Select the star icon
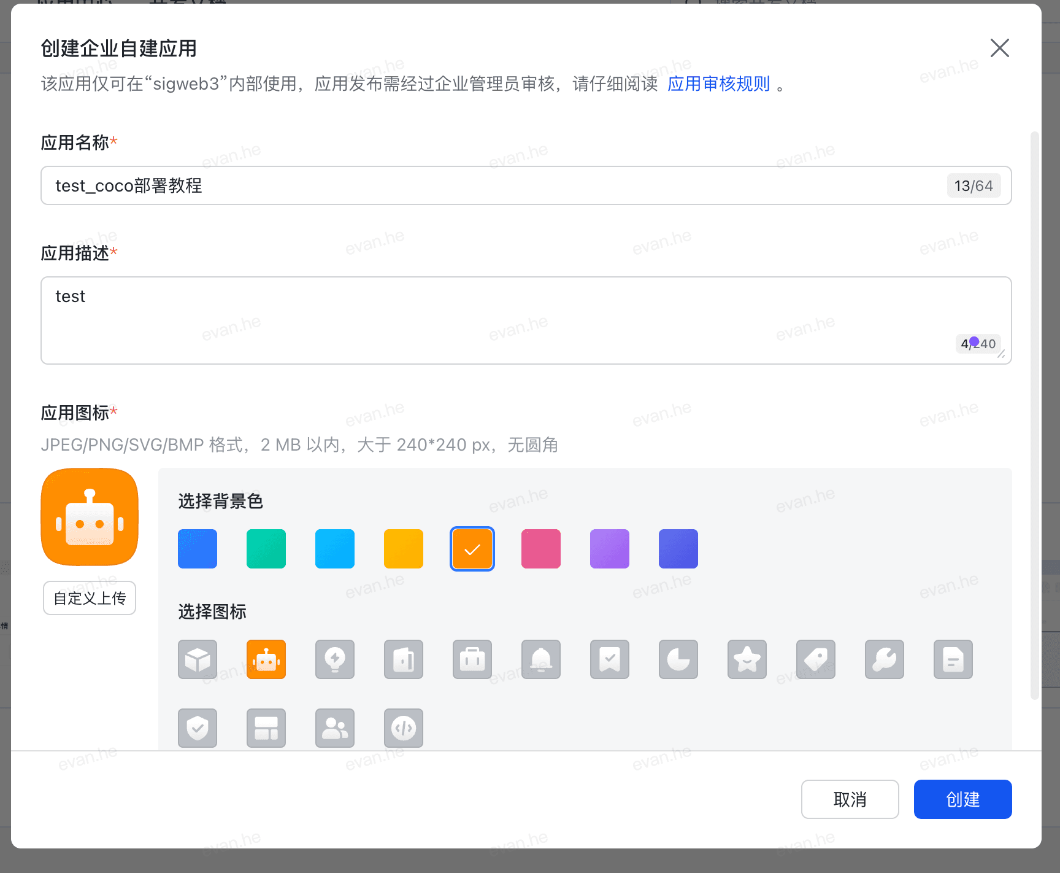The image size is (1060, 873). (747, 659)
